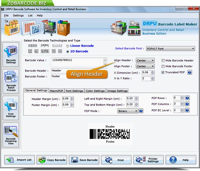Click the Header Margin stepper arrows
This screenshot has width=200, height=171.
click(x=72, y=99)
